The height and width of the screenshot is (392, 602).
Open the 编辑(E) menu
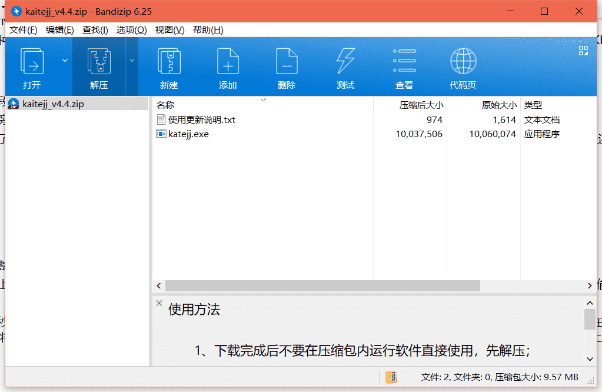point(59,30)
